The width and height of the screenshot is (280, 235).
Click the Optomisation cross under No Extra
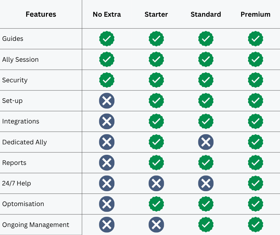point(107,204)
